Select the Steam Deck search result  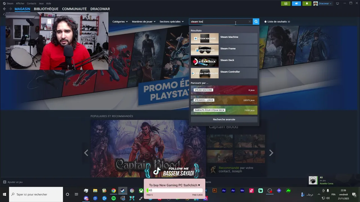coord(224,61)
